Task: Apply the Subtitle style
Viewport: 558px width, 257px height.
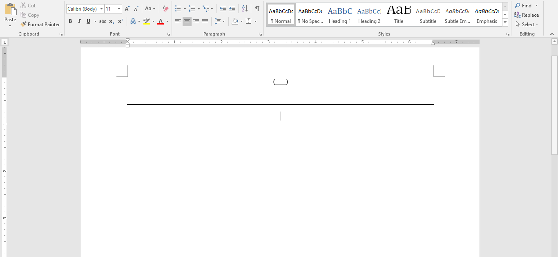Action: coord(428,15)
